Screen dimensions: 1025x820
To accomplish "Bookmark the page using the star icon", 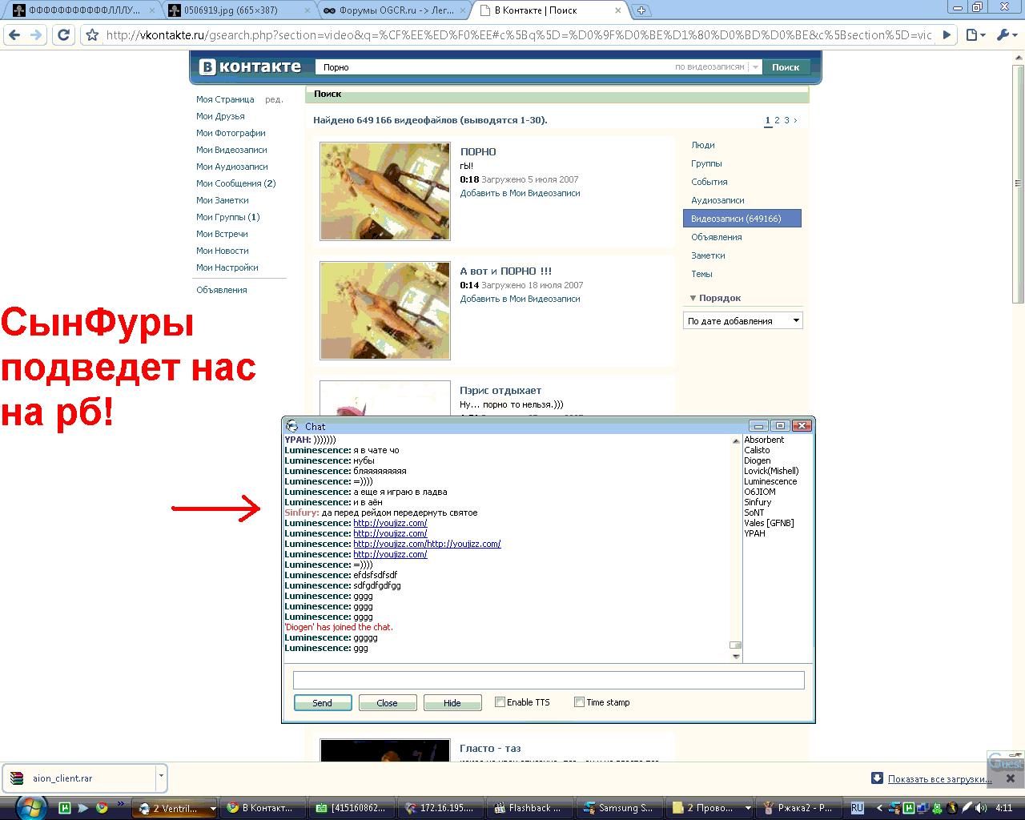I will click(92, 35).
